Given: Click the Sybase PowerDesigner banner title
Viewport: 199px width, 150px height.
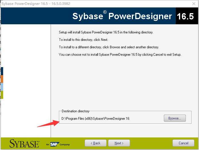Looking at the screenshot, I should [122, 16].
